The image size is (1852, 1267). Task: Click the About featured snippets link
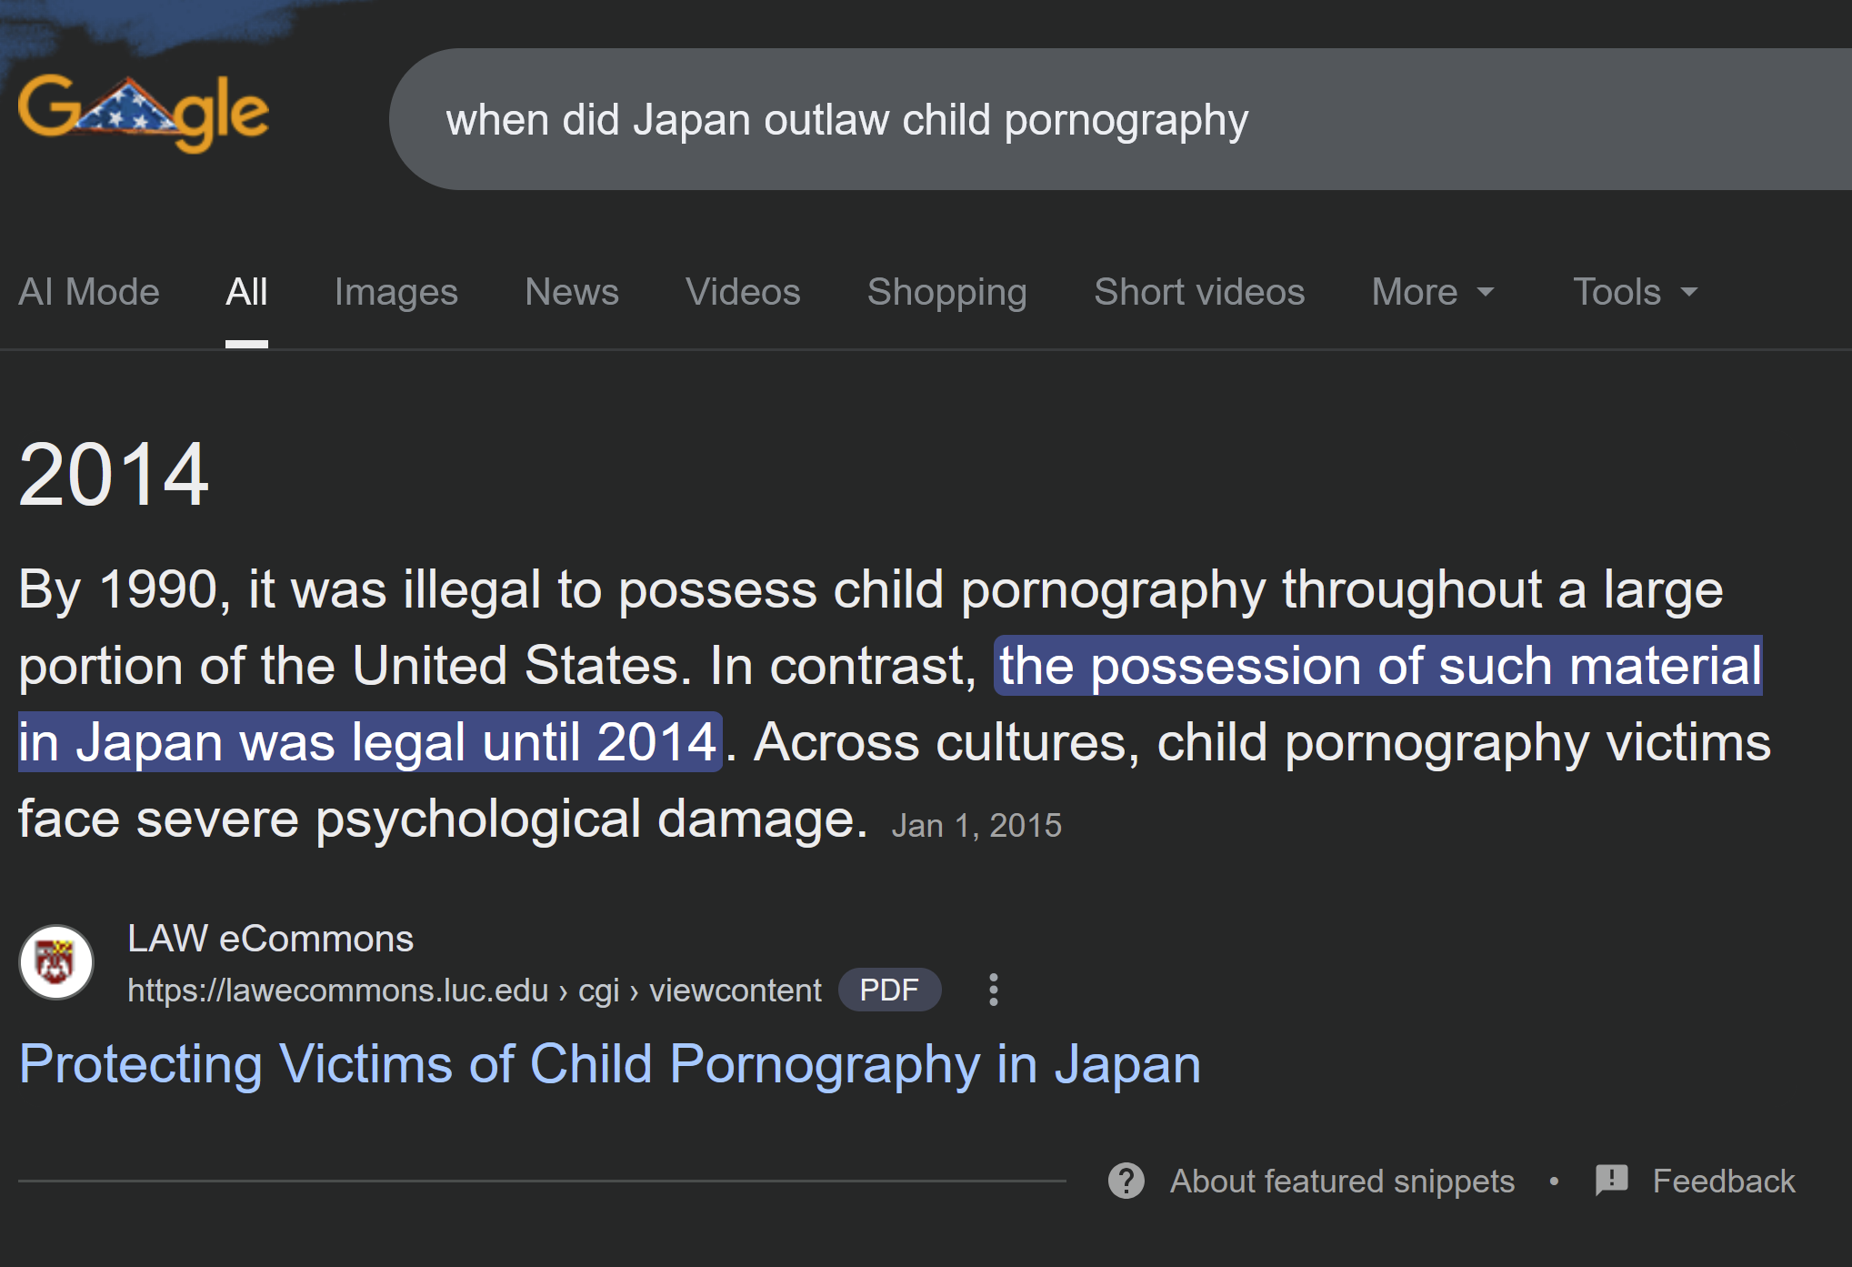[1341, 1181]
